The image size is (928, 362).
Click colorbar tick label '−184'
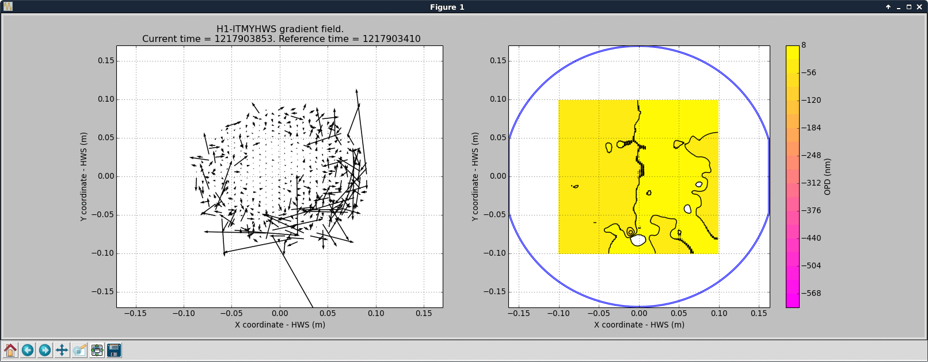pyautogui.click(x=811, y=128)
